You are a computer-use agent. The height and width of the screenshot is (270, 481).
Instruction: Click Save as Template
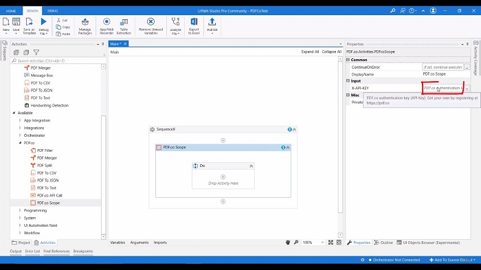[x=29, y=26]
